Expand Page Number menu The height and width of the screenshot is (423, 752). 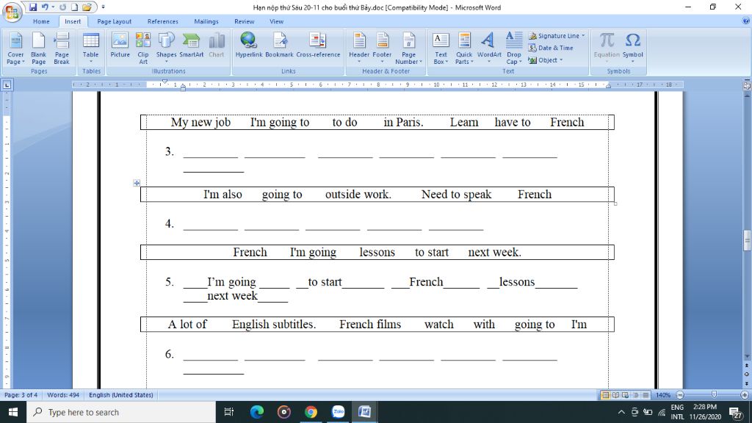pyautogui.click(x=408, y=48)
